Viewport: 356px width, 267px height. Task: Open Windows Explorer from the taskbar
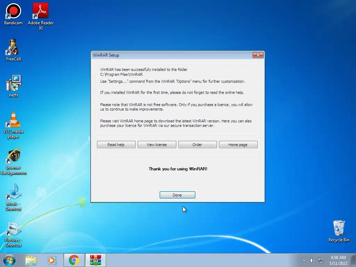coord(31,260)
